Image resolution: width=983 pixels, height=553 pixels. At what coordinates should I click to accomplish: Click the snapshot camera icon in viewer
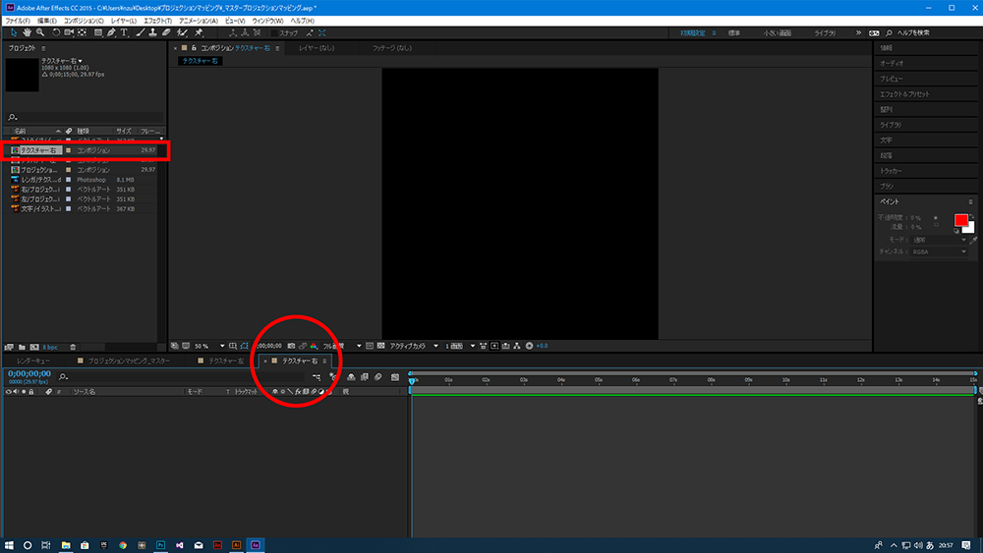coord(291,346)
